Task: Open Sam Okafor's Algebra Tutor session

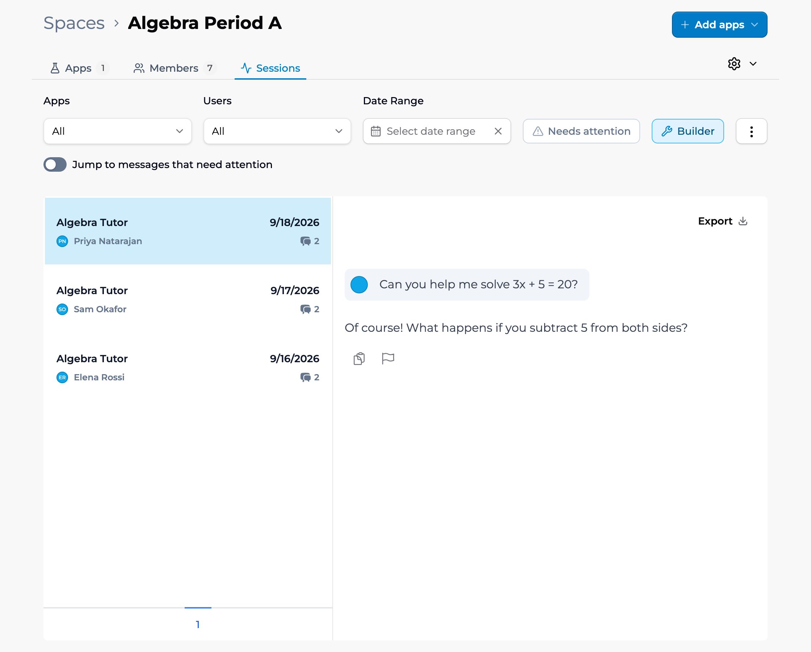Action: tap(188, 299)
